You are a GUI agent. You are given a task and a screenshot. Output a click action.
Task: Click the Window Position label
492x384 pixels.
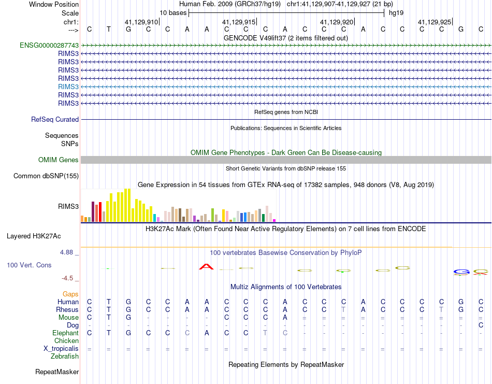(x=54, y=4)
